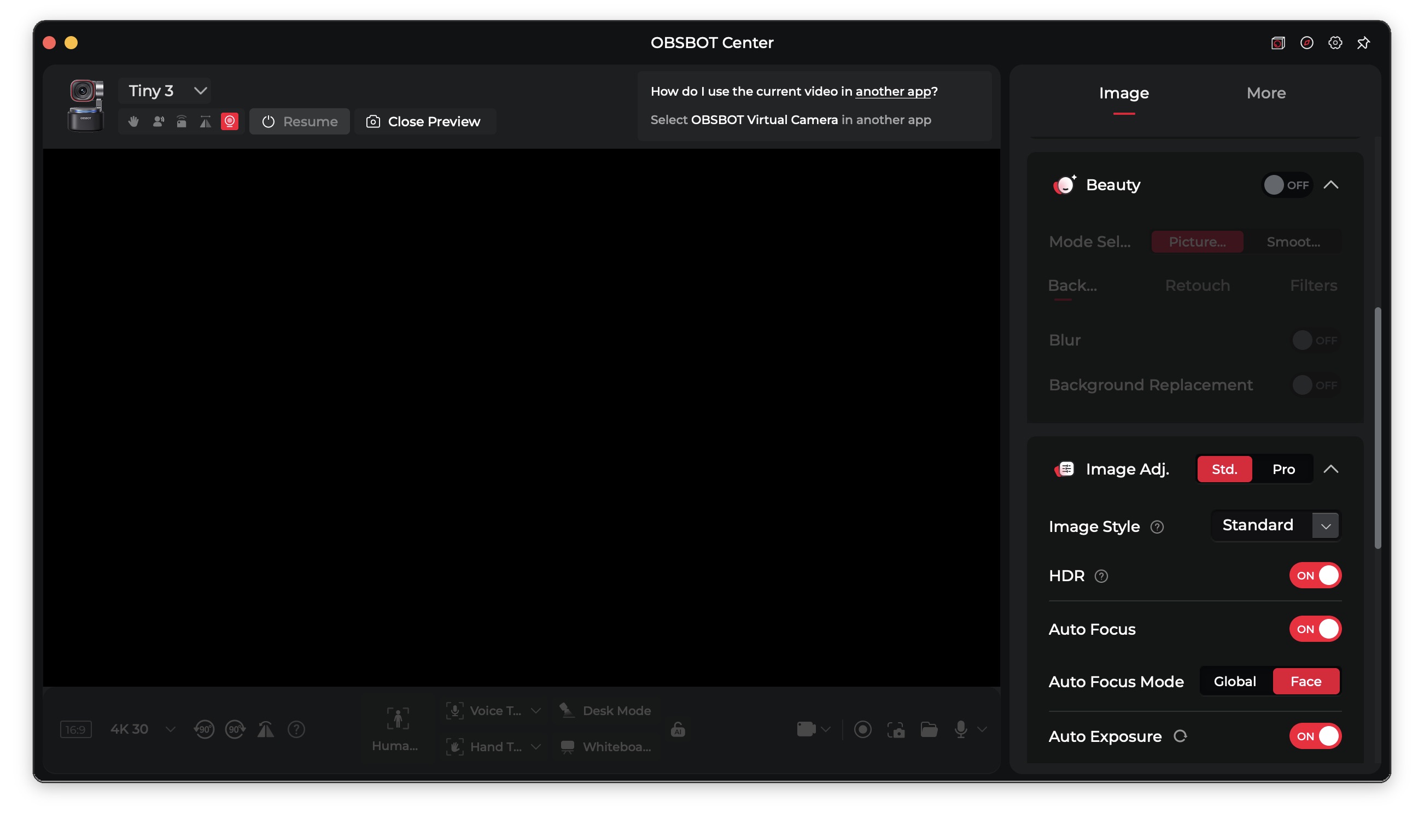
Task: Click the Close Preview button
Action: click(424, 121)
